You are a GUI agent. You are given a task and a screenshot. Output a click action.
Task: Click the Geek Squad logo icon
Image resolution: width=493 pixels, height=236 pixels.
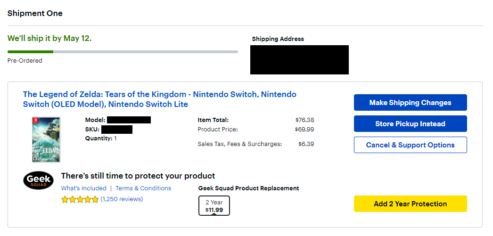click(x=38, y=181)
